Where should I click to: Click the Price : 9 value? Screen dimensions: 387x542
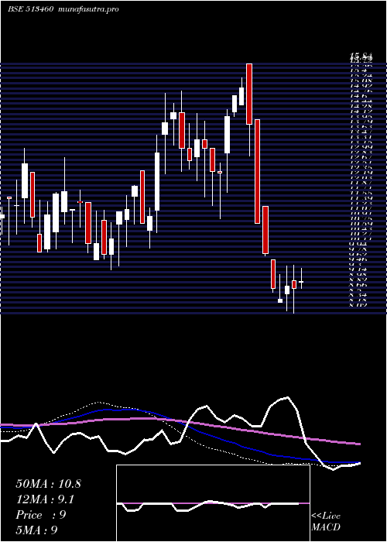[41, 515]
